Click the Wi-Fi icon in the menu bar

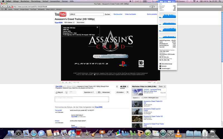click(x=194, y=1)
